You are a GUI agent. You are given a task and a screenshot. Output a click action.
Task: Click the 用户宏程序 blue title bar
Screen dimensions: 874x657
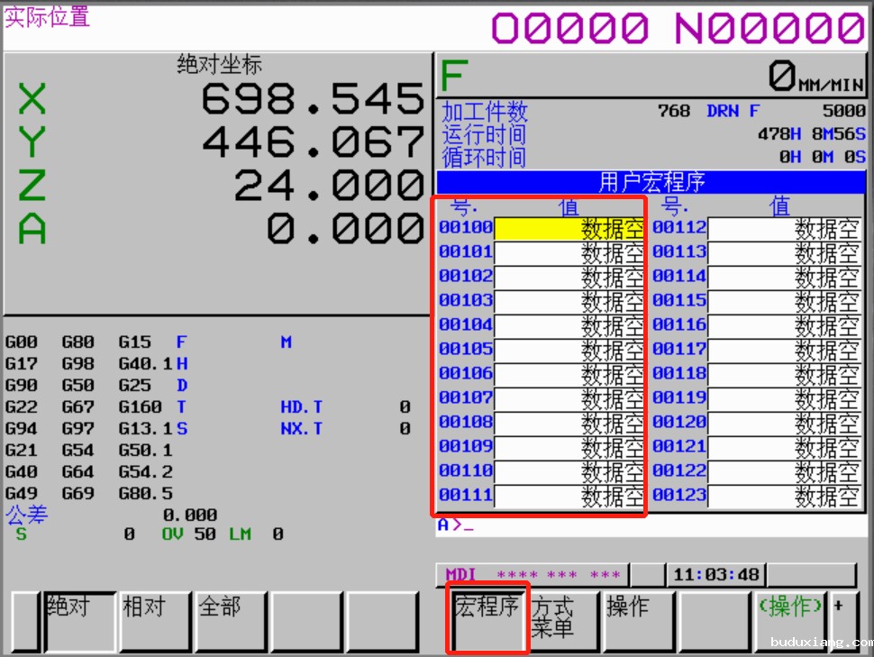click(x=651, y=183)
